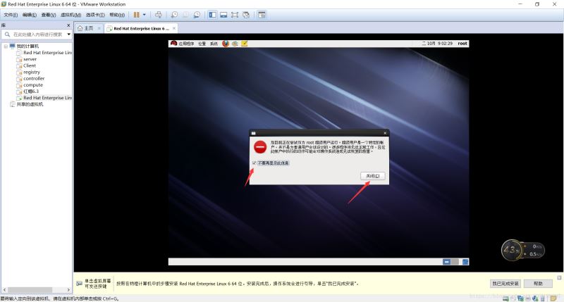Click the library scrollbar left arrow
The width and height of the screenshot is (564, 302).
coord(4,289)
